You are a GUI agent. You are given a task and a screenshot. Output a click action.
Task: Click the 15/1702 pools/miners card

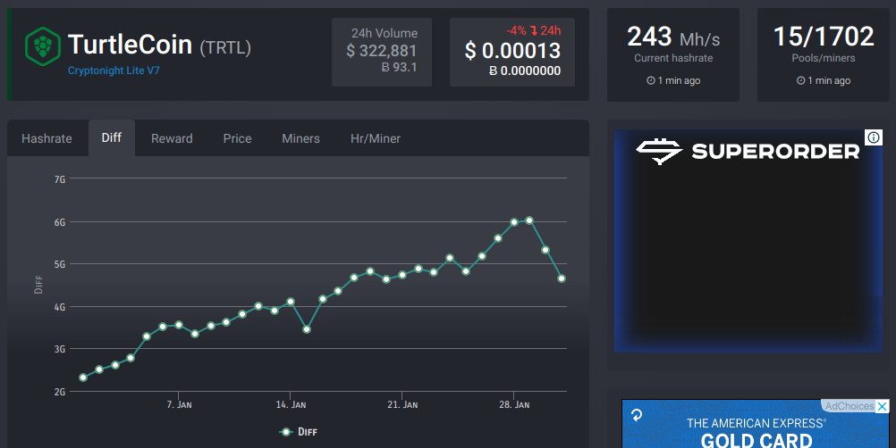click(824, 54)
